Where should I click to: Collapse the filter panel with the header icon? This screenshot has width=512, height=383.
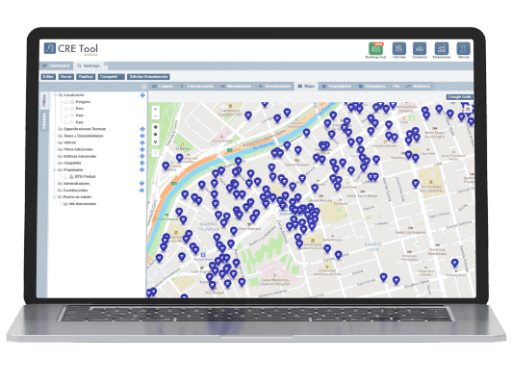pos(143,87)
